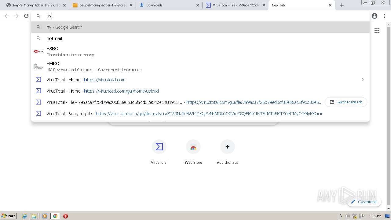This screenshot has height=220, width=391.
Task: Click the address bar containing 'hy'
Action: tap(200, 16)
